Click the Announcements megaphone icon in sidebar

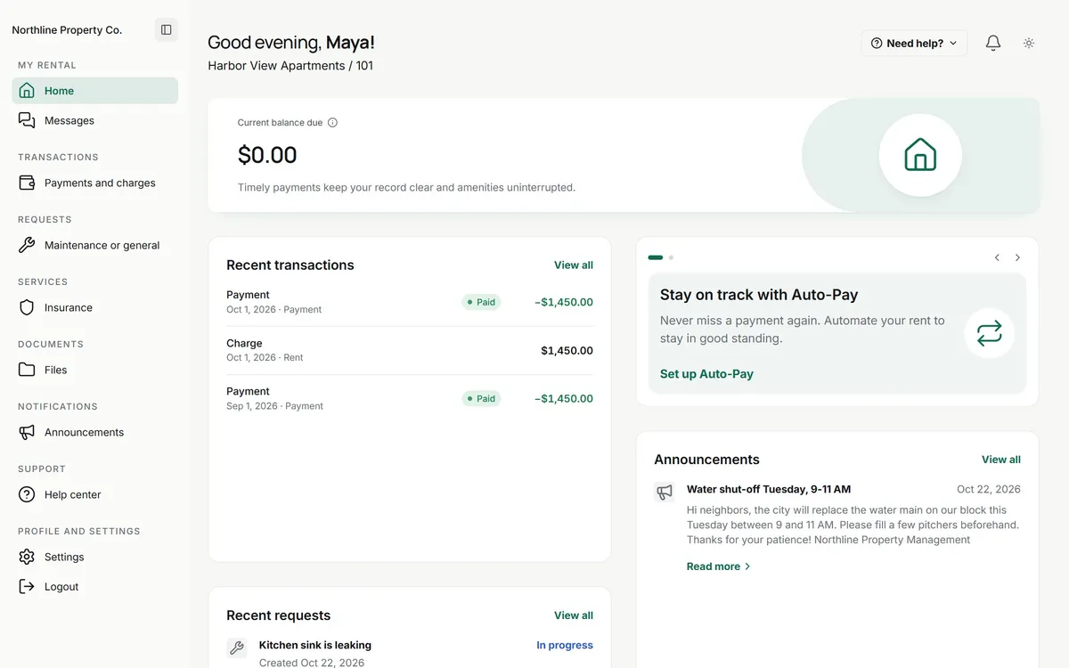click(x=27, y=432)
